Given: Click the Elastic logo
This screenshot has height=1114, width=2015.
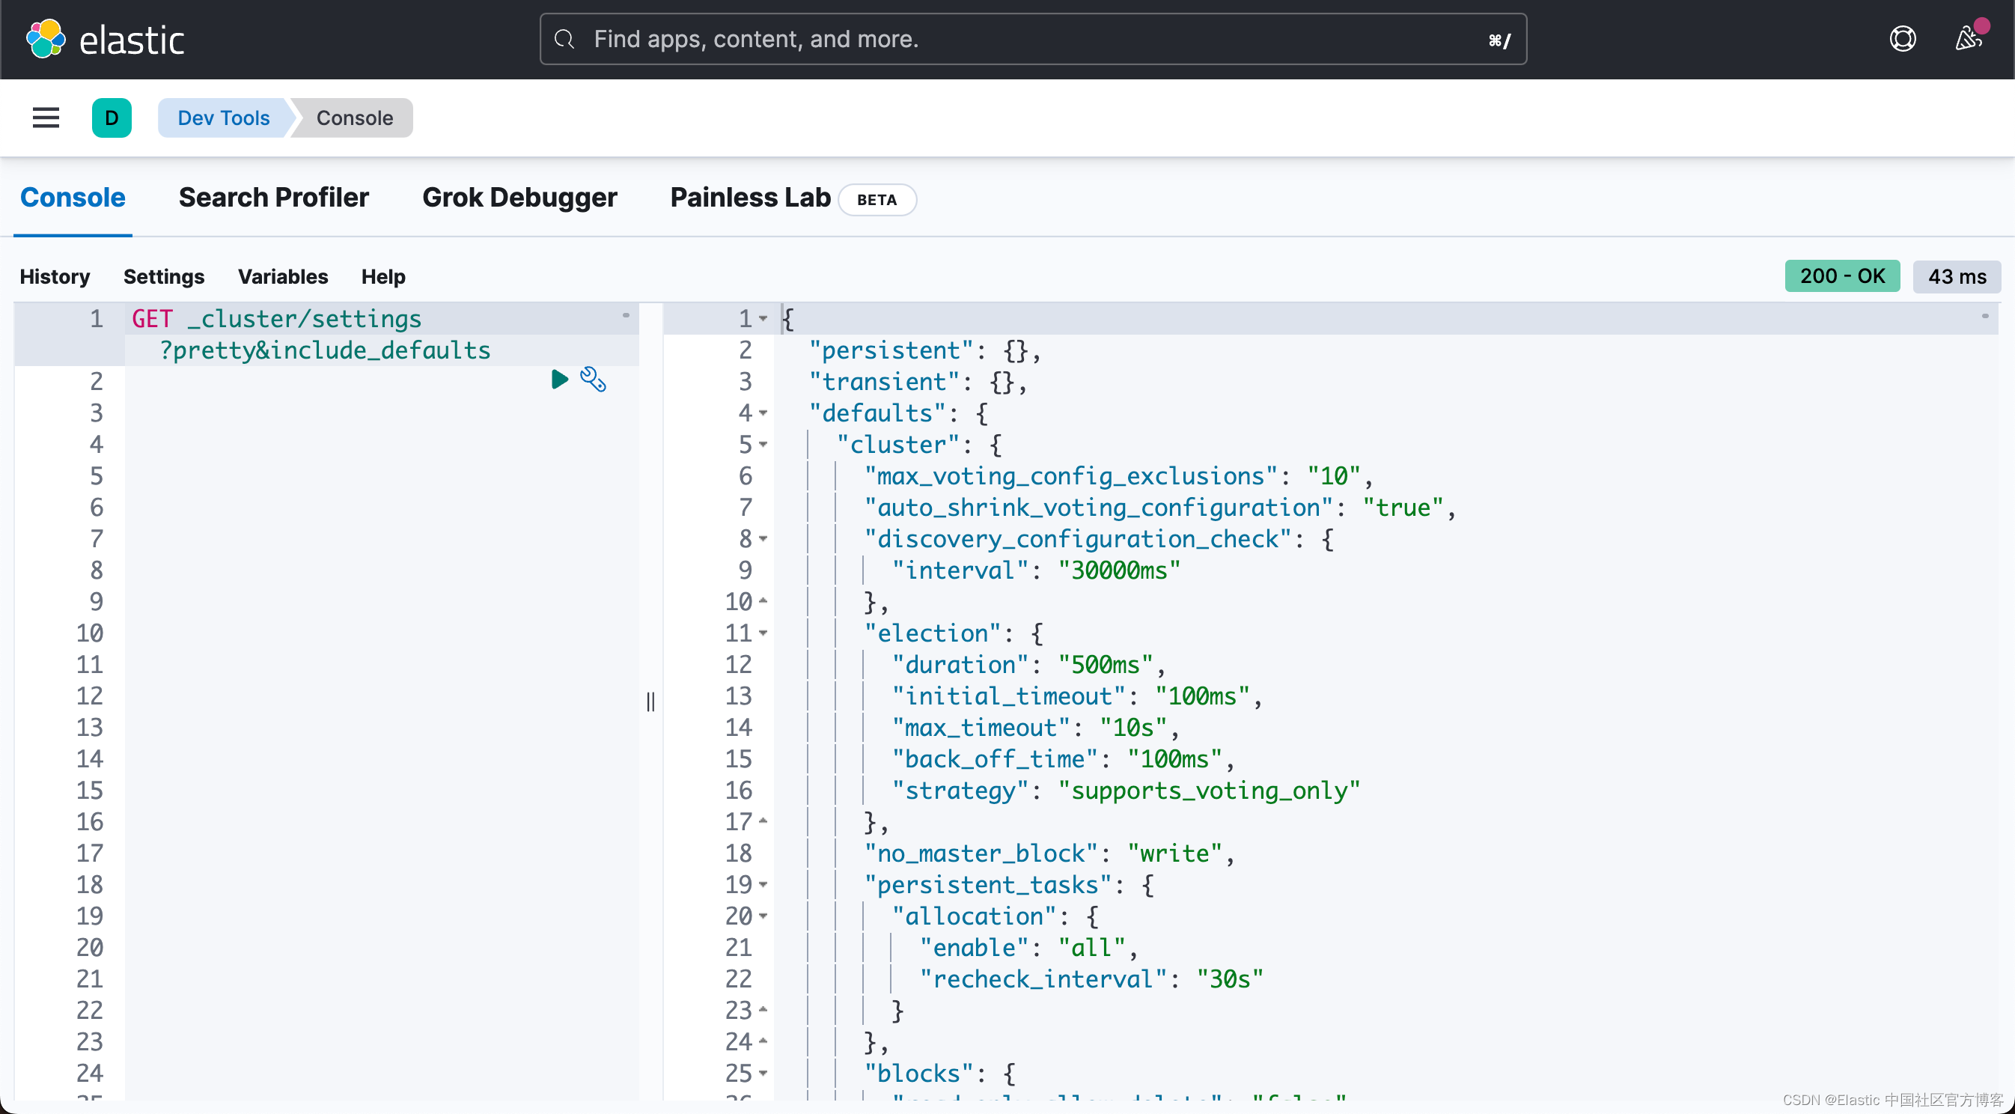Looking at the screenshot, I should [106, 39].
